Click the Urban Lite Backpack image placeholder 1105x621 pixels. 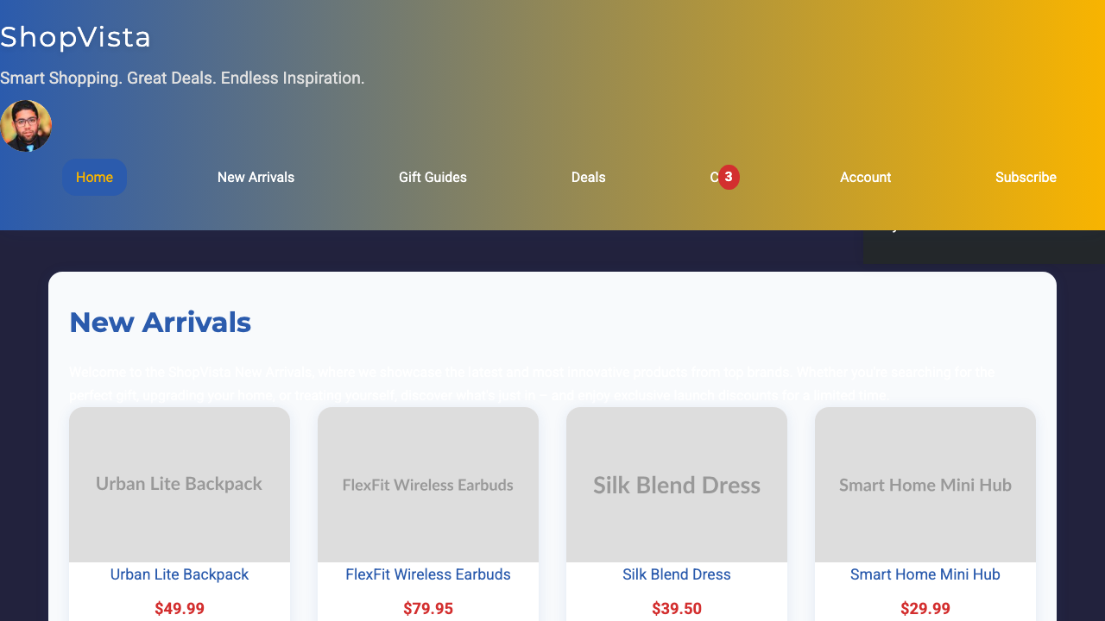(179, 484)
